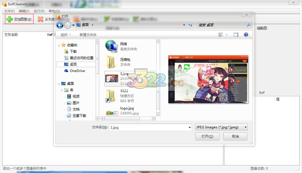The width and height of the screenshot is (302, 173).
Task: Open the recent locations history dropdown arrow
Action: click(x=73, y=25)
